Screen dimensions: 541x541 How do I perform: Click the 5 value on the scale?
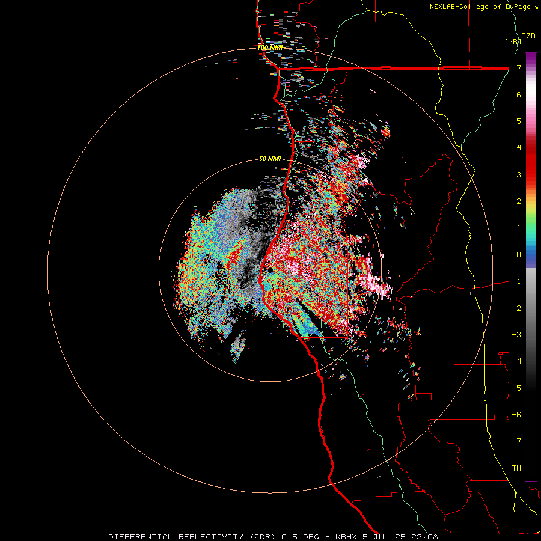click(x=519, y=121)
